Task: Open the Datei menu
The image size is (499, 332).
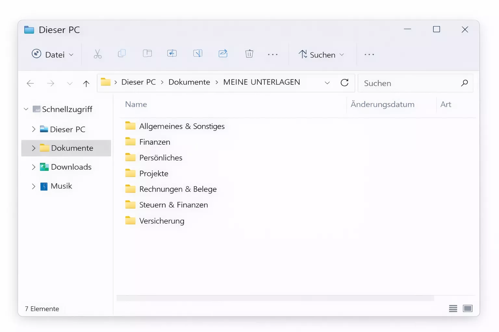Action: pyautogui.click(x=52, y=54)
